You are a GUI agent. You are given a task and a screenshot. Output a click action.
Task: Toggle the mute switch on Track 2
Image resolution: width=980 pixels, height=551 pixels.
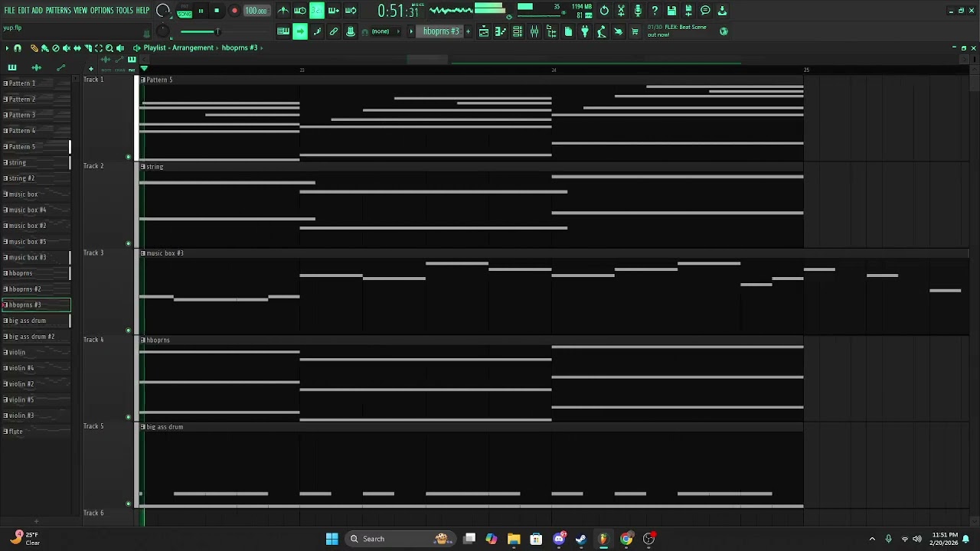click(129, 243)
